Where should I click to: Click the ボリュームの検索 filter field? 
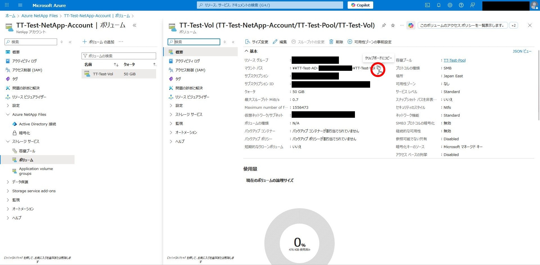tap(119, 56)
